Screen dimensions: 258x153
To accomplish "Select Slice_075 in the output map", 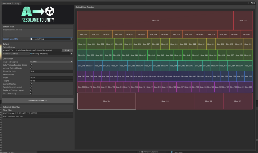I will pyautogui.click(x=81, y=66).
